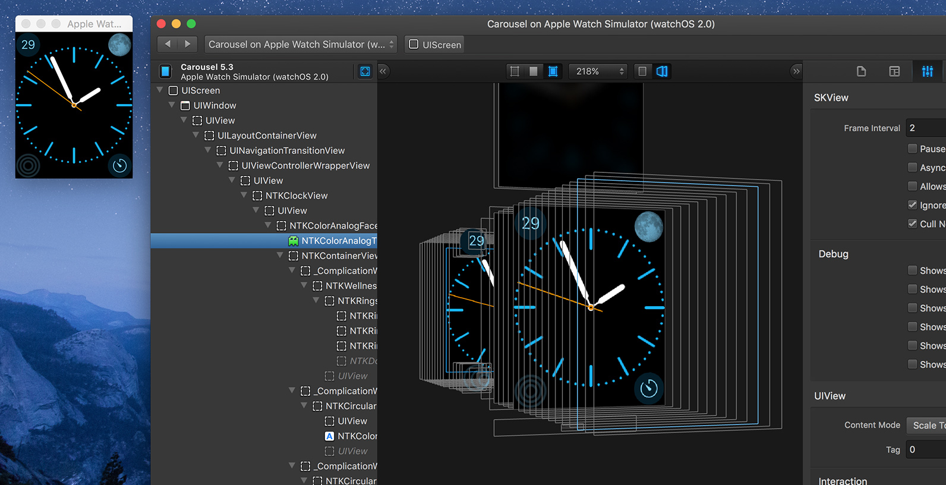Select the NTKCircular row above the UIView row
Image resolution: width=946 pixels, height=485 pixels.
click(x=264, y=406)
